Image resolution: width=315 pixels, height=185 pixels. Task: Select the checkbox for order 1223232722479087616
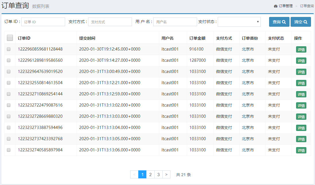(x=9, y=105)
